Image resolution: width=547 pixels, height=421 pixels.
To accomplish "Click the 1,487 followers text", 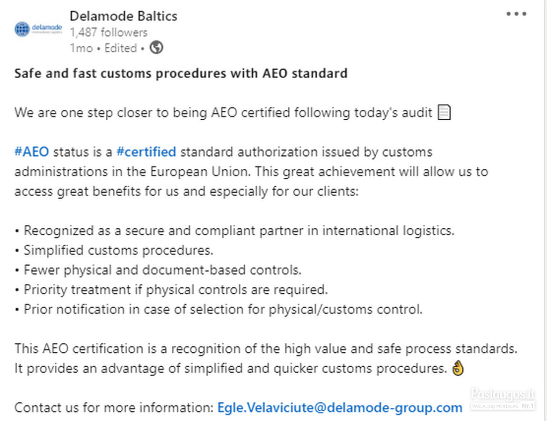I will click(x=109, y=32).
